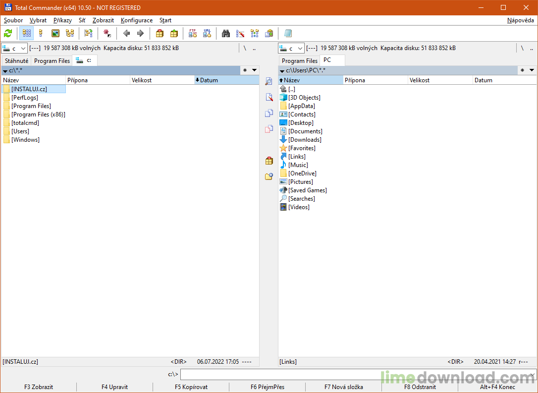Open the right panel drive dropdown
Image resolution: width=538 pixels, height=393 pixels.
[x=291, y=49]
